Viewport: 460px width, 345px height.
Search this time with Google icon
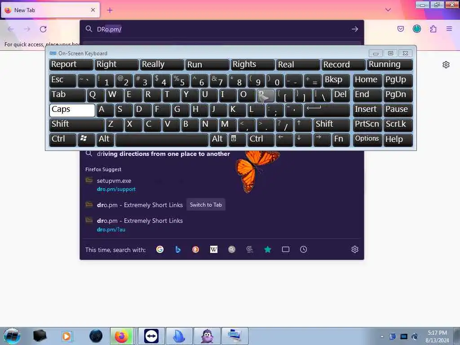coord(160,249)
